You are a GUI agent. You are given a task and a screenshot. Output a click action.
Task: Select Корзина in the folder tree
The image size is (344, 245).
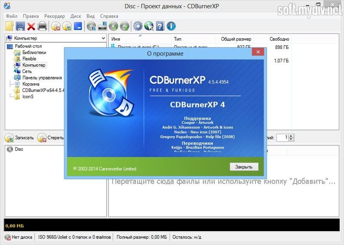pyautogui.click(x=31, y=84)
